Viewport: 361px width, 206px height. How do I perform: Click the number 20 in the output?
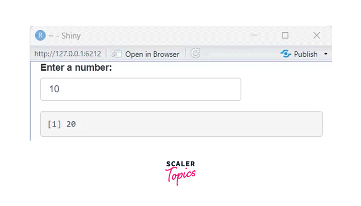(x=71, y=124)
